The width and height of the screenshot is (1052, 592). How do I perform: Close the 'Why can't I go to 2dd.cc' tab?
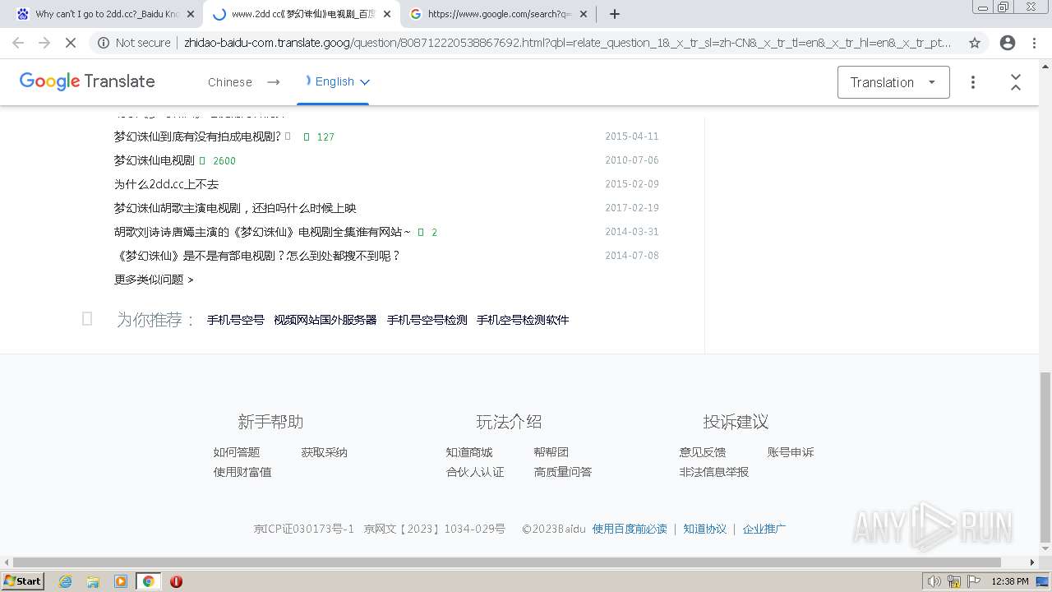coord(191,14)
